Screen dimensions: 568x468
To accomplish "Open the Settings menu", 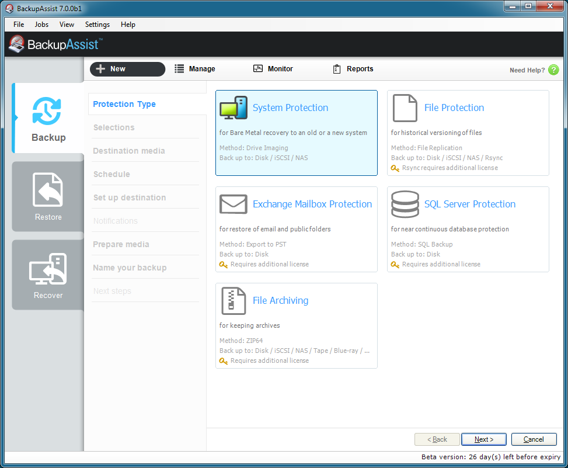I will [x=97, y=25].
